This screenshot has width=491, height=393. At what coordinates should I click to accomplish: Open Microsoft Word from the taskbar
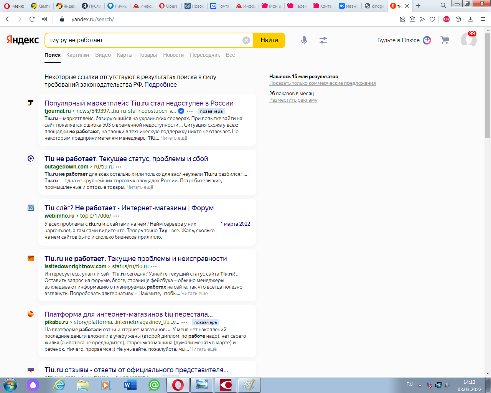(130, 385)
